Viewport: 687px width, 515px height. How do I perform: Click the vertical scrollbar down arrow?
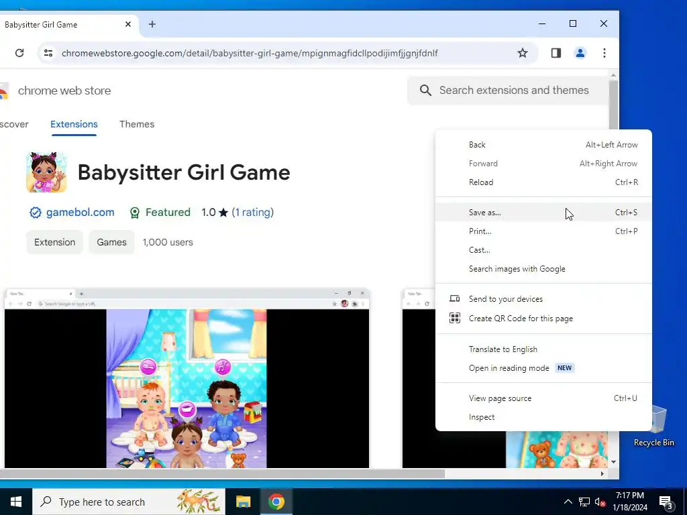[x=613, y=462]
